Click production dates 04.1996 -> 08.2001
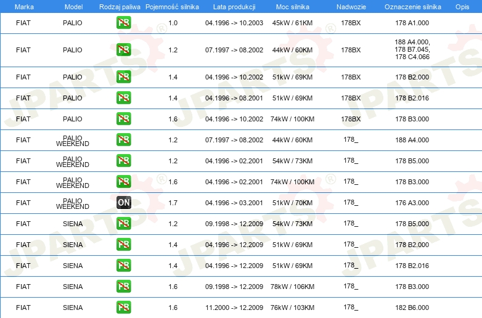Image resolution: width=482 pixels, height=318 pixels. (x=234, y=98)
